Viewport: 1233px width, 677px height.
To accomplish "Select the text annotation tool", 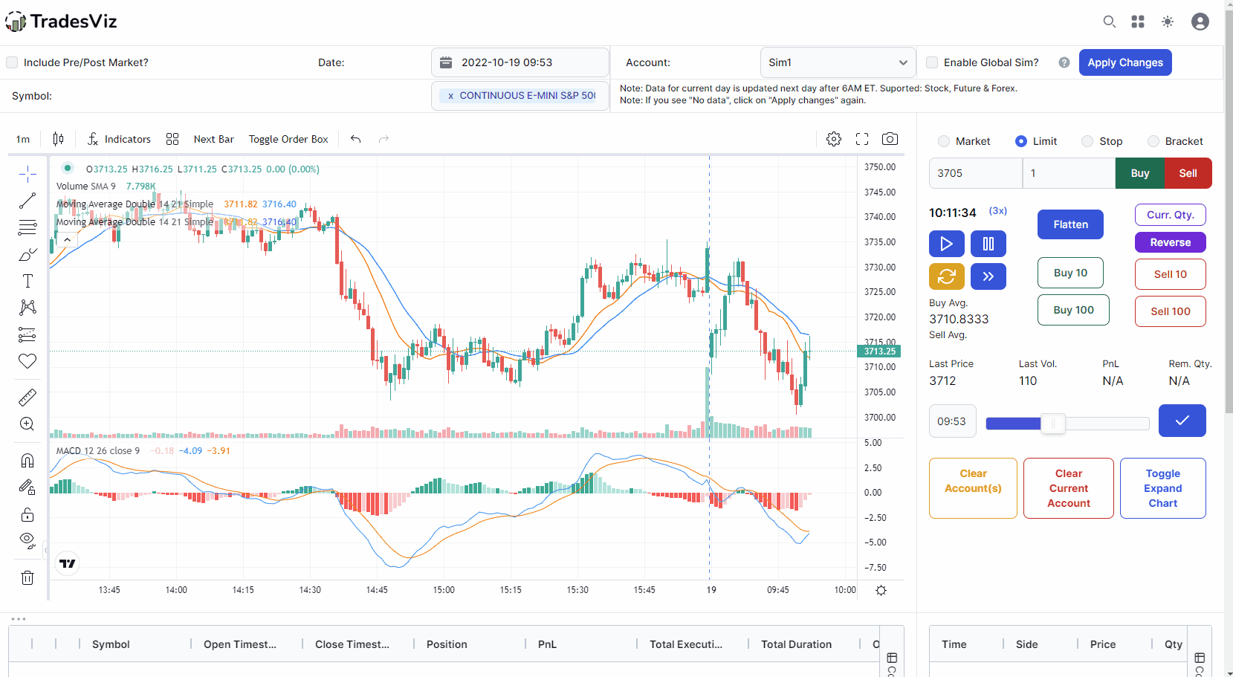I will pyautogui.click(x=27, y=281).
